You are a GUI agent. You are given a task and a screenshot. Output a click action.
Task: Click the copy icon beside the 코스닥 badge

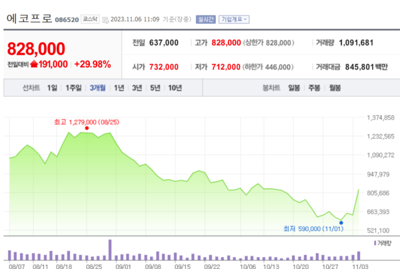[x=105, y=20]
